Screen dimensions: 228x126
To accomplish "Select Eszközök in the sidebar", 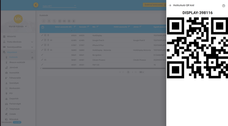I will pyautogui.click(x=13, y=57).
